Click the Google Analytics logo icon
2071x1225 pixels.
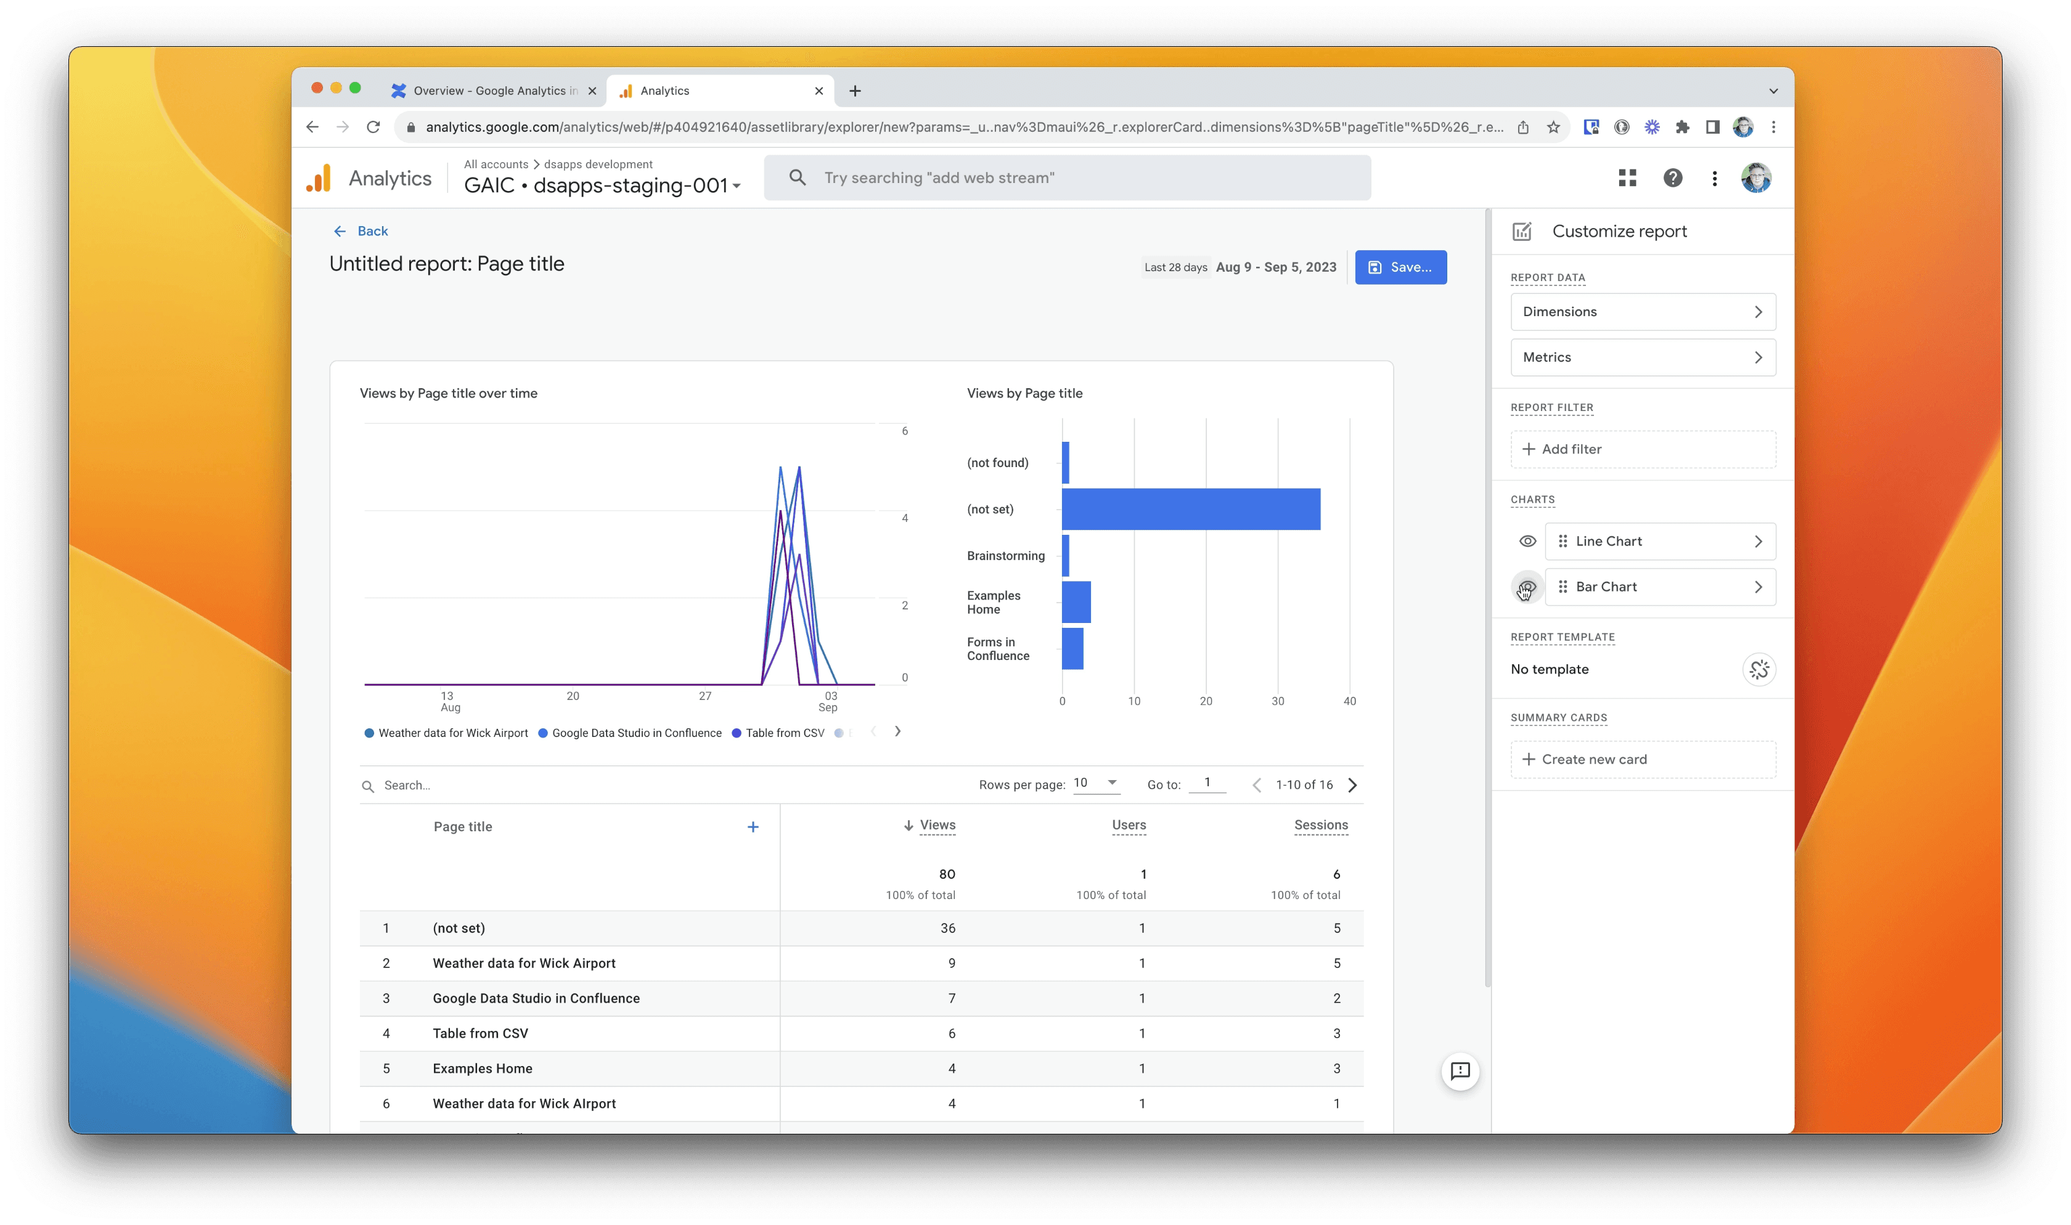coord(319,178)
